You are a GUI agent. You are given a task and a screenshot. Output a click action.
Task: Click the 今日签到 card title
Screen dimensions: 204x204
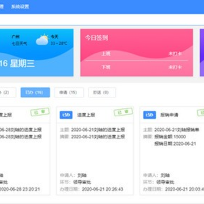pyautogui.click(x=96, y=37)
